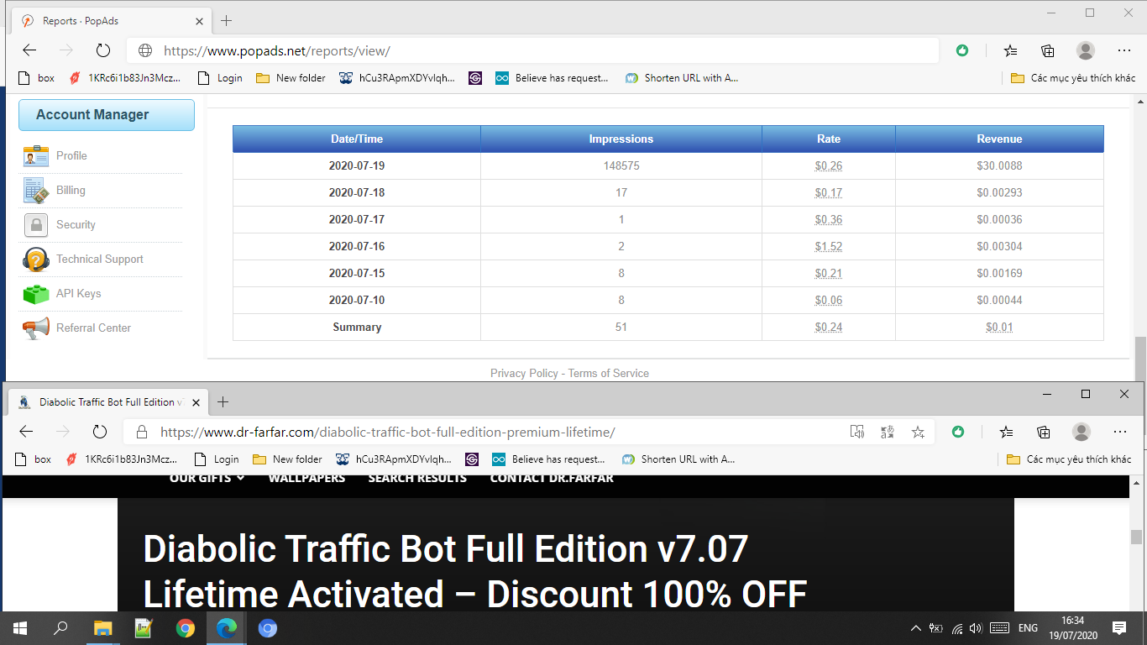Open 'Các mục yêu thích khác' folder in PopAds window

[1073, 78]
